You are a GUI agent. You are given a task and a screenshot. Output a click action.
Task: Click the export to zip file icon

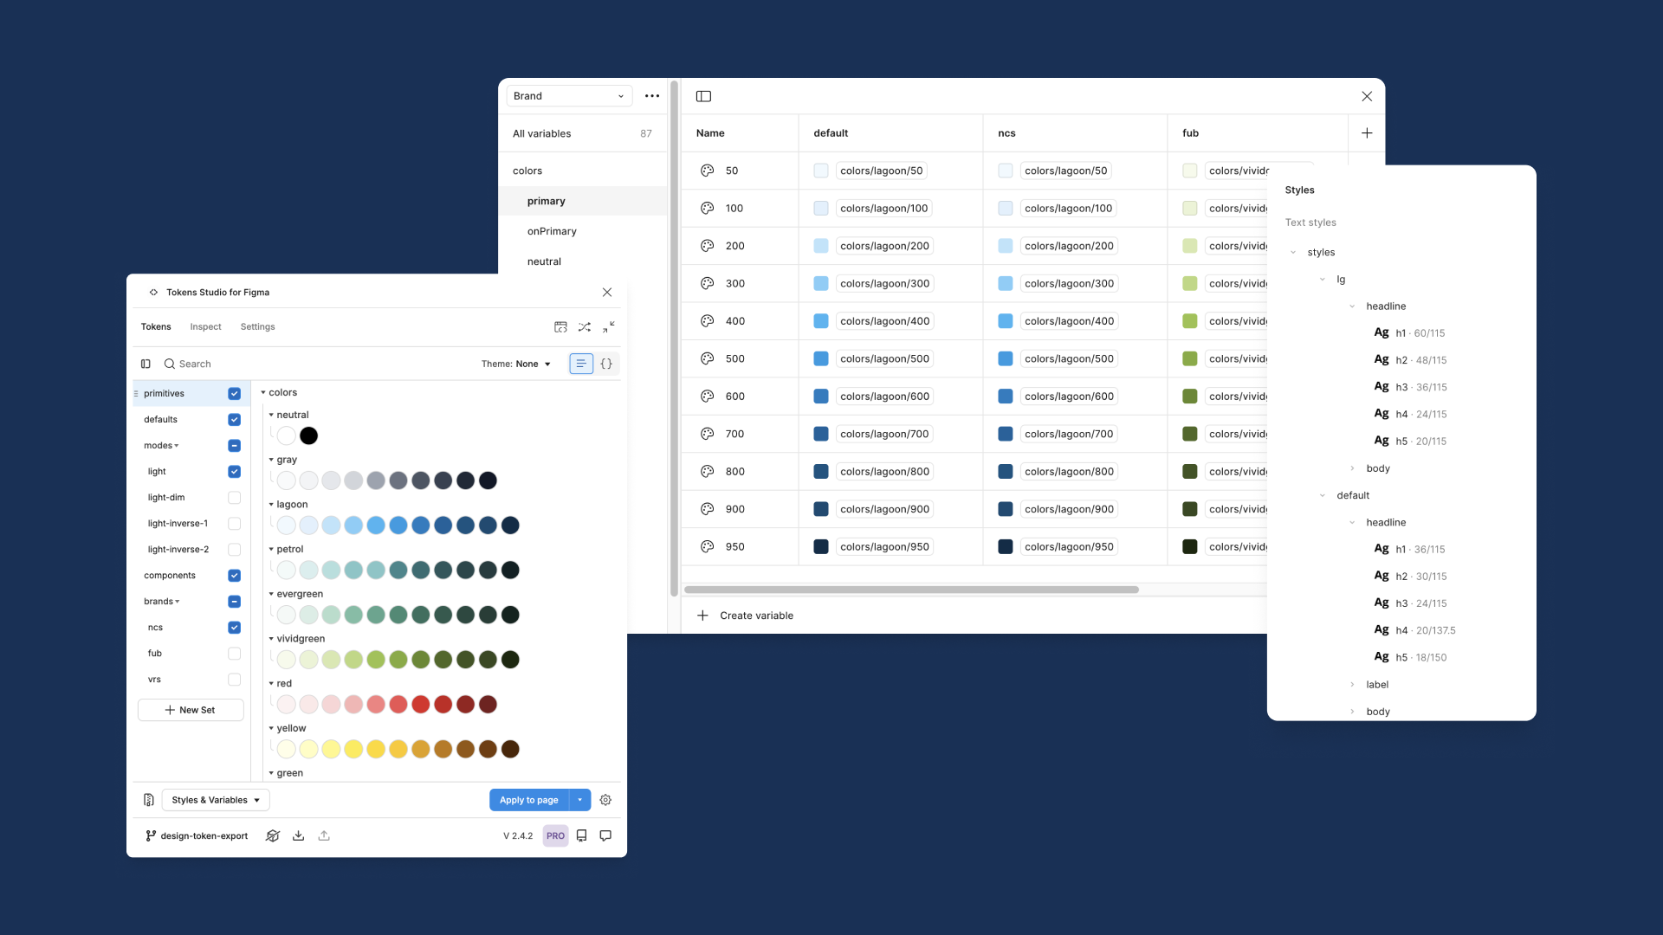pyautogui.click(x=149, y=800)
